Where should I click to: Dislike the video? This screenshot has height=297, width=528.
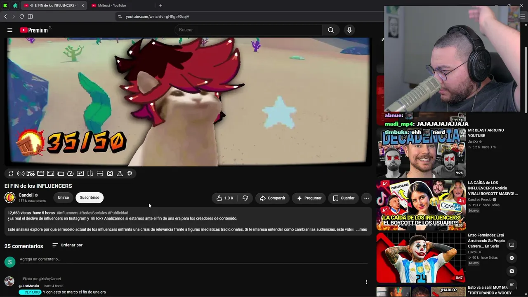(x=245, y=198)
